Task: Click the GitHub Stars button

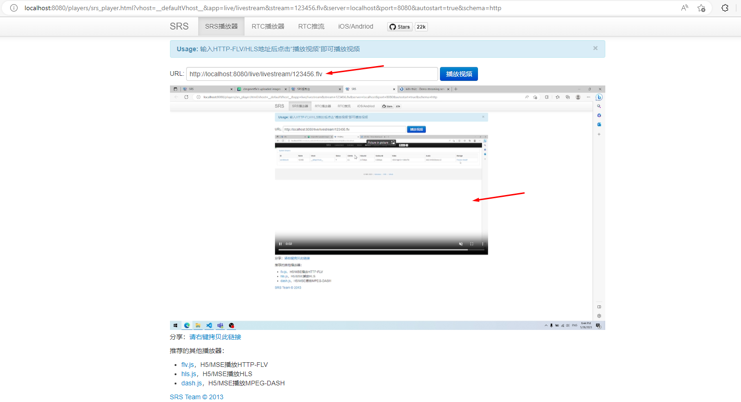Action: click(x=400, y=27)
